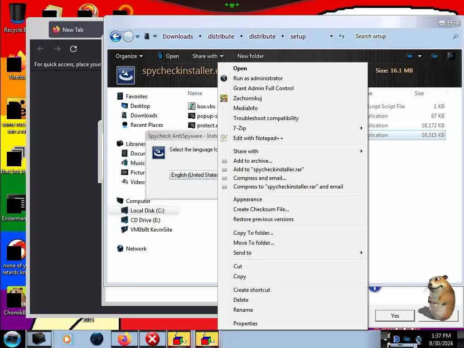Image resolution: width=464 pixels, height=348 pixels.
Task: Click the Firefox reload button
Action: (x=73, y=49)
